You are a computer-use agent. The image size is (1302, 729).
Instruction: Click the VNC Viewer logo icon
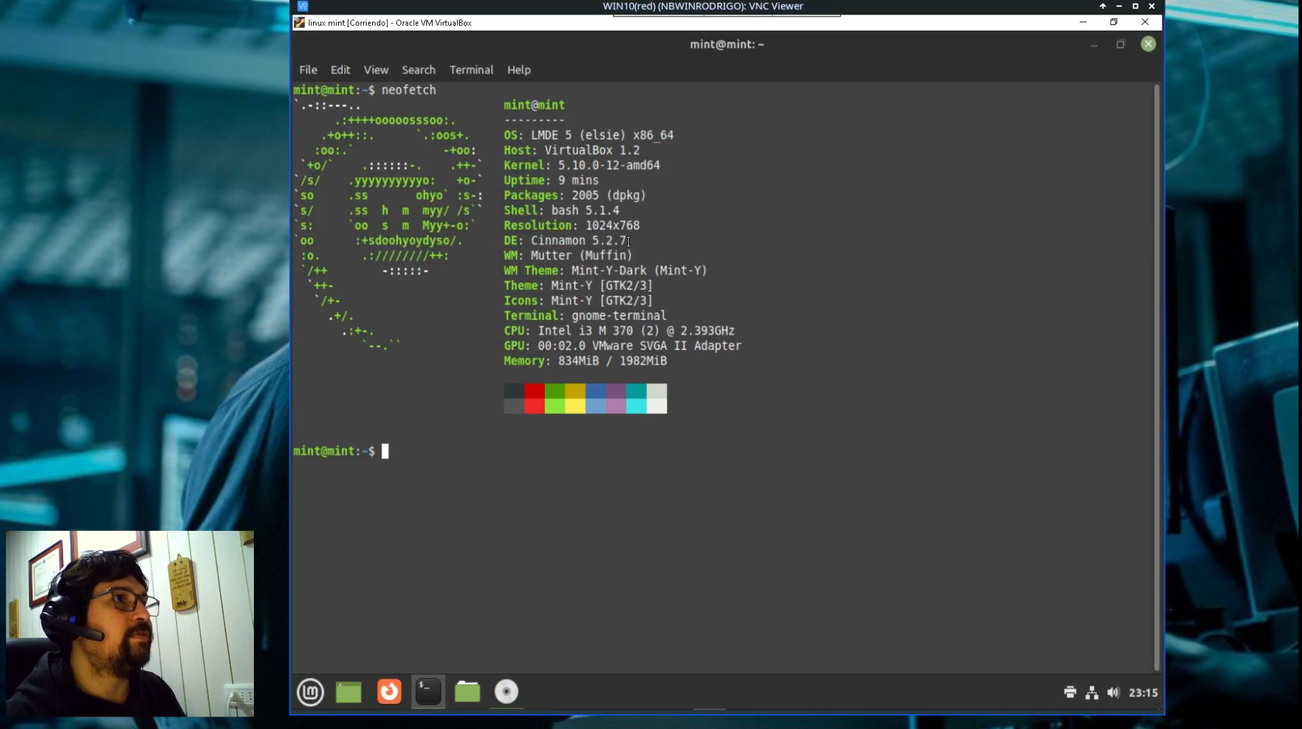(x=303, y=6)
